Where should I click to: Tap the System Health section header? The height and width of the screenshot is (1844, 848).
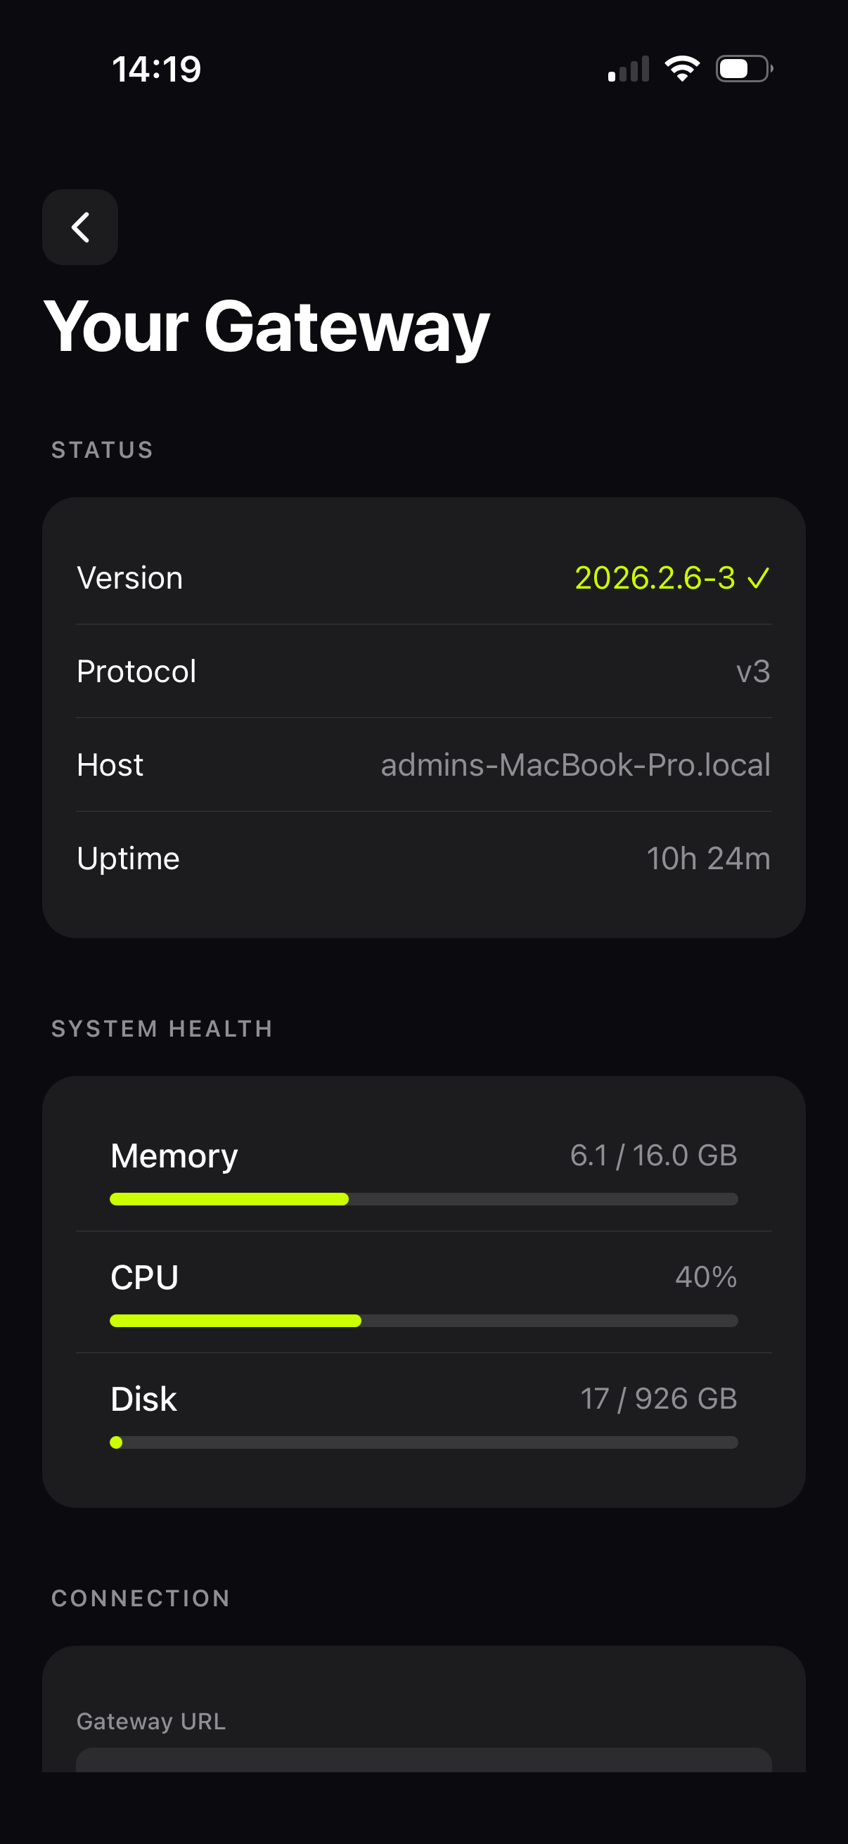[x=162, y=1029]
